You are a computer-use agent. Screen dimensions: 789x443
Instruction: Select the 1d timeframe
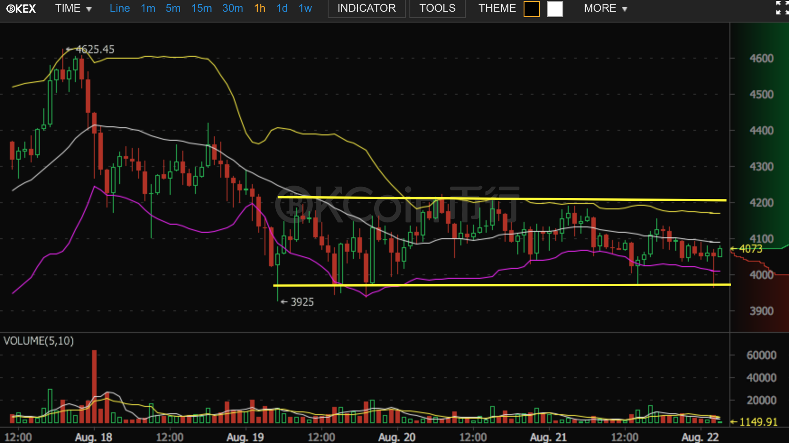(282, 9)
